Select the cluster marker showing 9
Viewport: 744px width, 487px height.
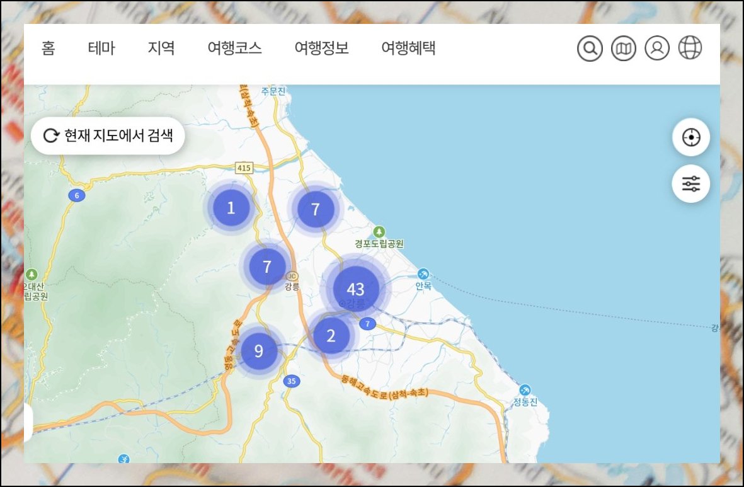pos(258,351)
